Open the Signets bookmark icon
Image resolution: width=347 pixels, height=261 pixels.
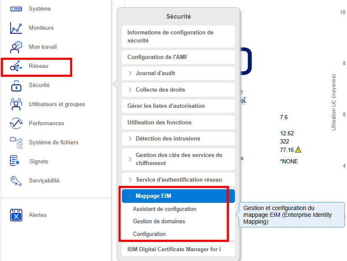pos(15,161)
